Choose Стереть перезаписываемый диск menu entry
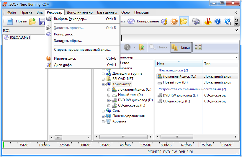 tap(82, 50)
